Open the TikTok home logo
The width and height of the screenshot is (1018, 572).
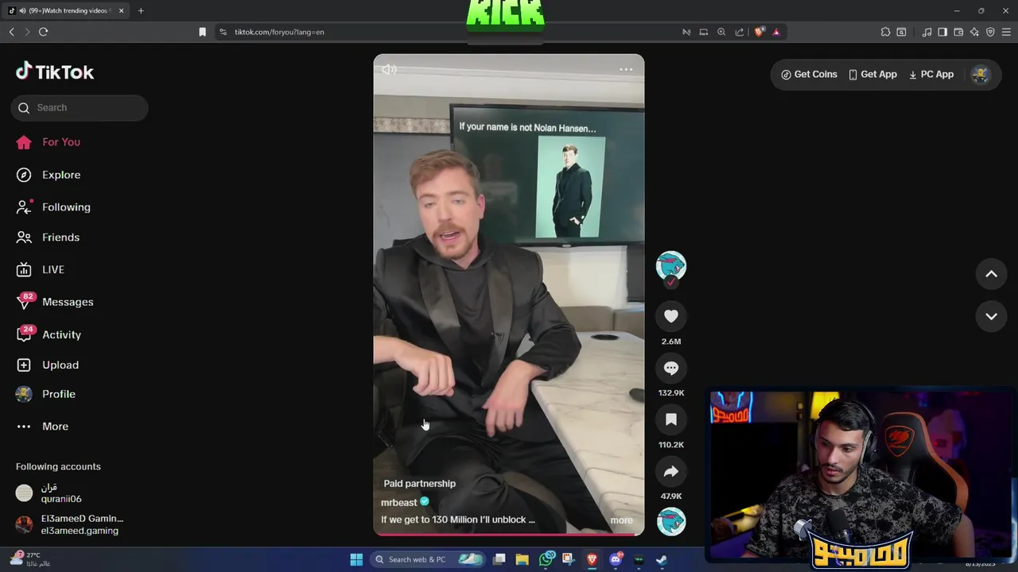[x=55, y=71]
